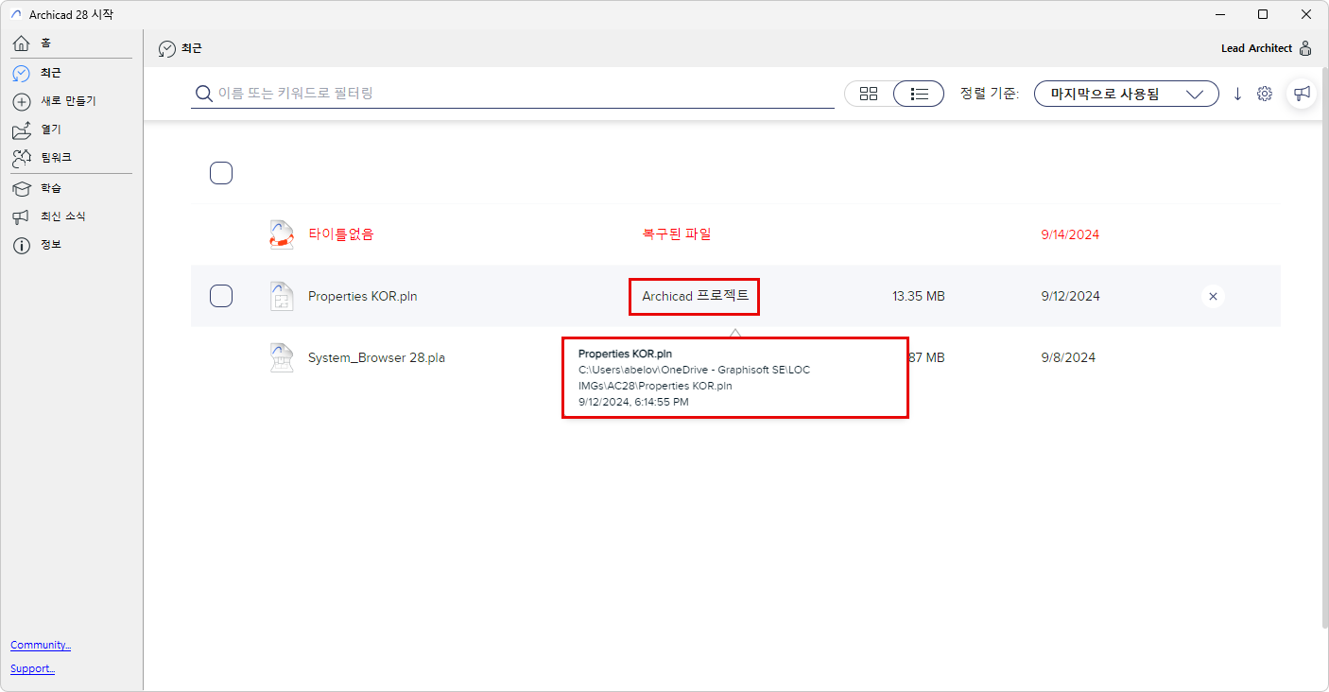Open the System_Browser 28.pla archive
The height and width of the screenshot is (692, 1329).
[x=376, y=357]
